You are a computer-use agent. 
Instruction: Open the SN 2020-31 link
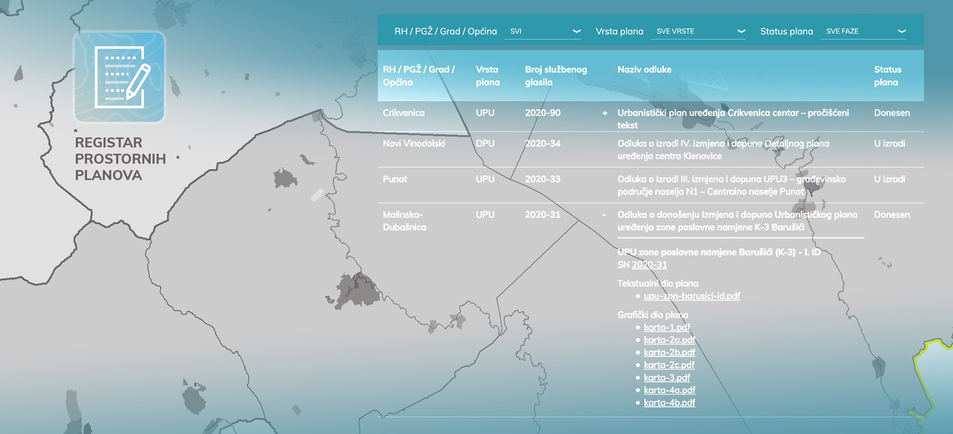pos(649,265)
